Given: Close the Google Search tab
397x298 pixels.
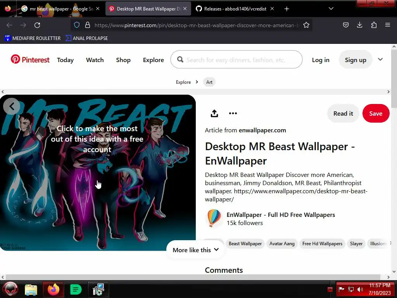Looking at the screenshot, I should pos(98,9).
